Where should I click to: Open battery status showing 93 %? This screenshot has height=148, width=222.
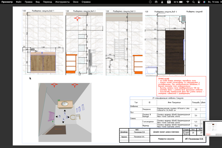(x=179, y=2)
